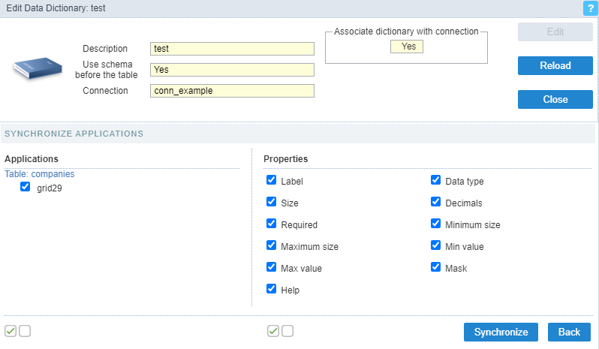Disable the Decimals property
The width and height of the screenshot is (599, 349).
pyautogui.click(x=435, y=202)
